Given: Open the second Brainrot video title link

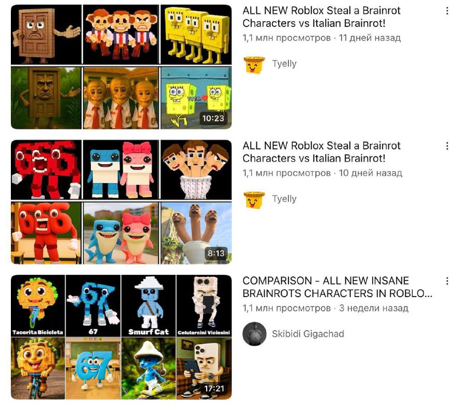Looking at the screenshot, I should [x=321, y=152].
